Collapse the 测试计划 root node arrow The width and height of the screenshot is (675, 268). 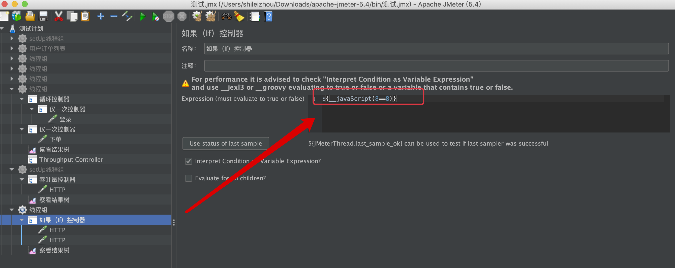[2, 28]
